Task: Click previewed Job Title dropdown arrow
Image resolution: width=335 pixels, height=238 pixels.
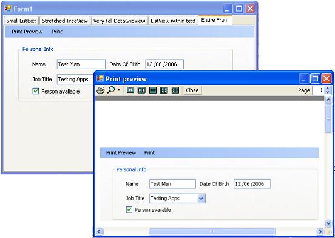Action: point(201,199)
